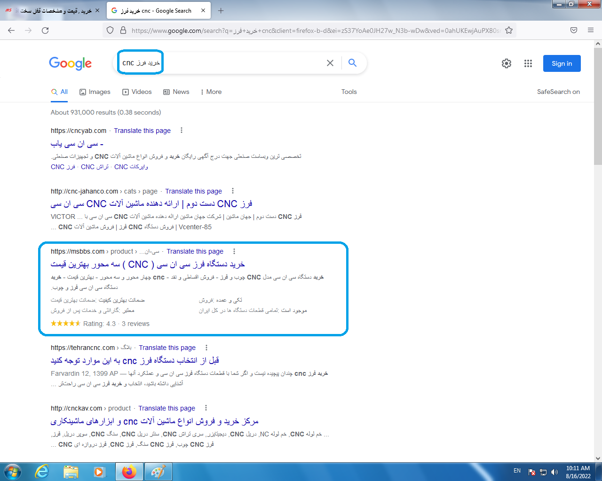Click the network tray icon
This screenshot has width=602, height=481.
[543, 472]
